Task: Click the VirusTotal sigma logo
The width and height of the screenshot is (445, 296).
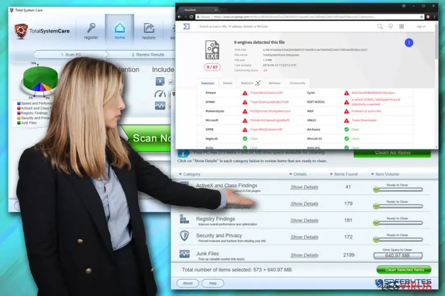Action: coord(186,27)
